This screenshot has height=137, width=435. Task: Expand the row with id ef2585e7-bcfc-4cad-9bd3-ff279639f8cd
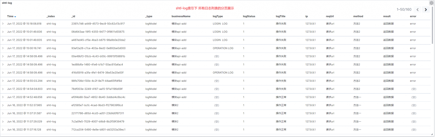click(x=3, y=105)
